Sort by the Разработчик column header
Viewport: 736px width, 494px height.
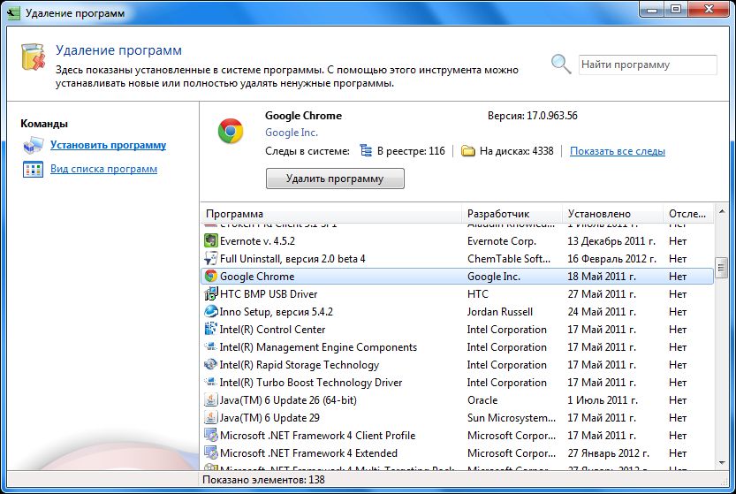click(x=512, y=214)
